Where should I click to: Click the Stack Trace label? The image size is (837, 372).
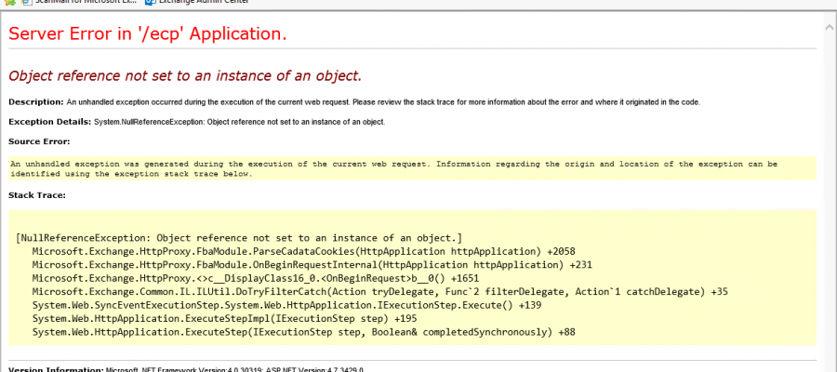[37, 195]
